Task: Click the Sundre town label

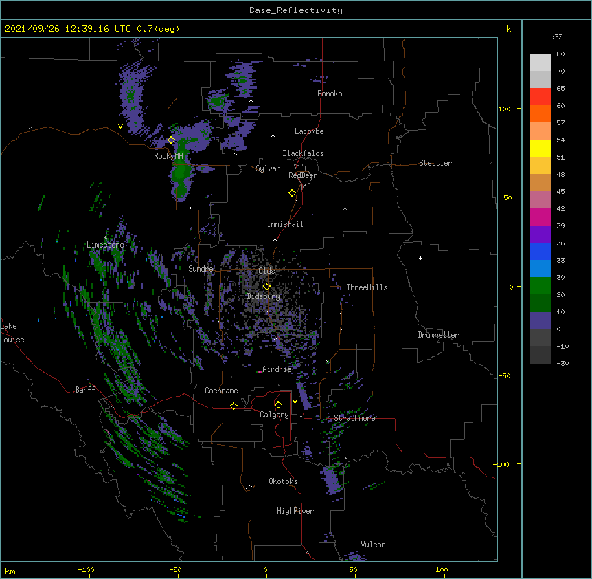Action: (201, 269)
